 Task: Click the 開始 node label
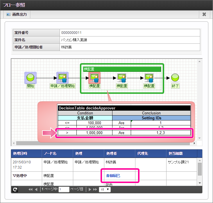(x=31, y=86)
